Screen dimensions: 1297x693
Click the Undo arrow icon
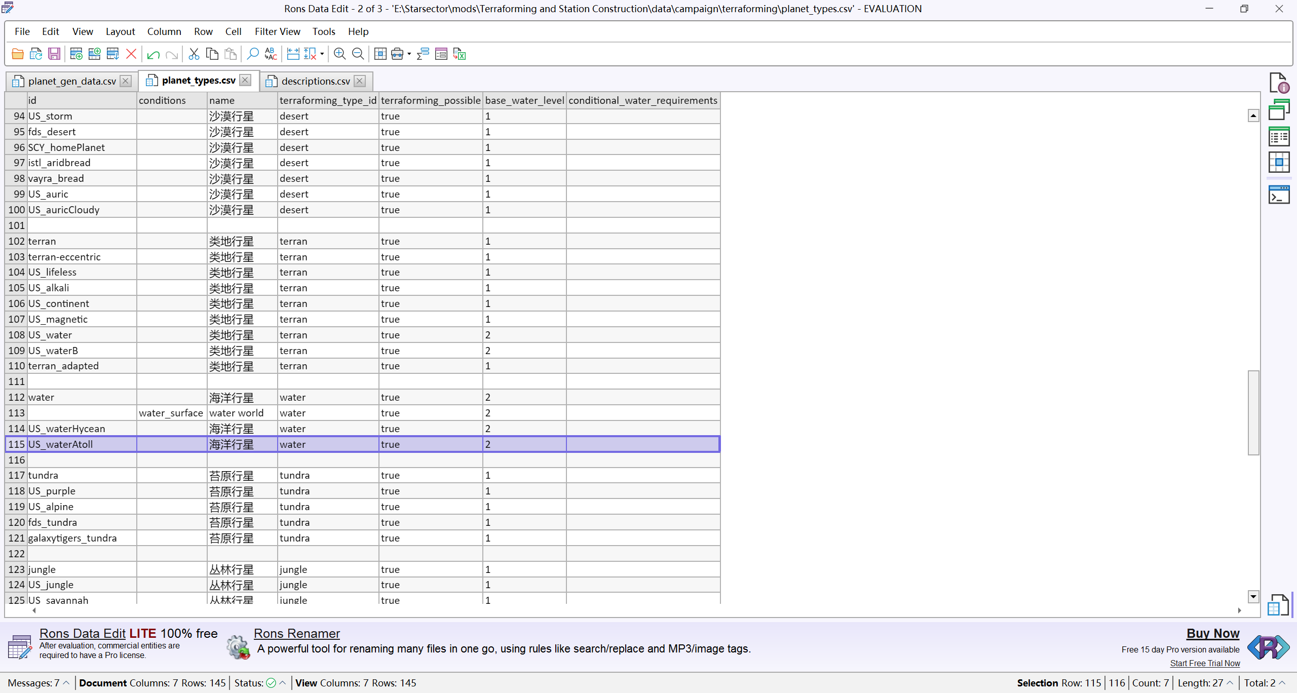tap(153, 54)
